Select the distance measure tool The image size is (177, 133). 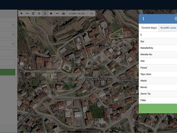(x=57, y=14)
